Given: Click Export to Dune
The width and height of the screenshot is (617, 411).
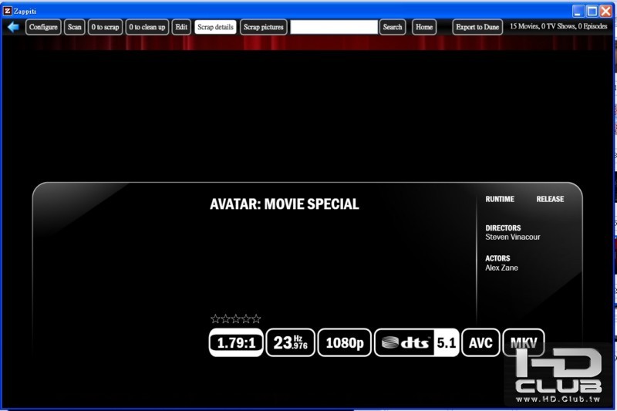Looking at the screenshot, I should [477, 27].
